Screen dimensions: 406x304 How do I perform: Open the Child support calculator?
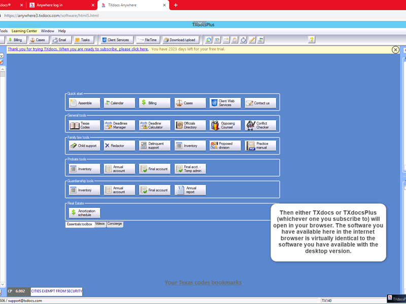point(84,145)
